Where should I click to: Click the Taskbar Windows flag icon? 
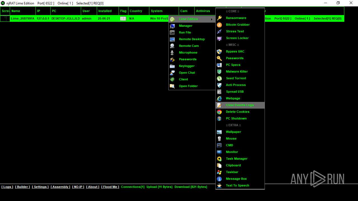tap(220, 172)
